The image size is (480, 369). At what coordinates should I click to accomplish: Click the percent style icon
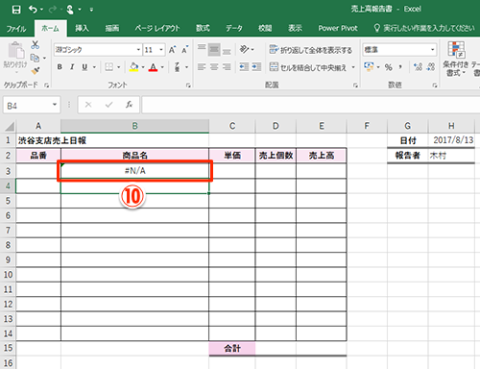(388, 67)
